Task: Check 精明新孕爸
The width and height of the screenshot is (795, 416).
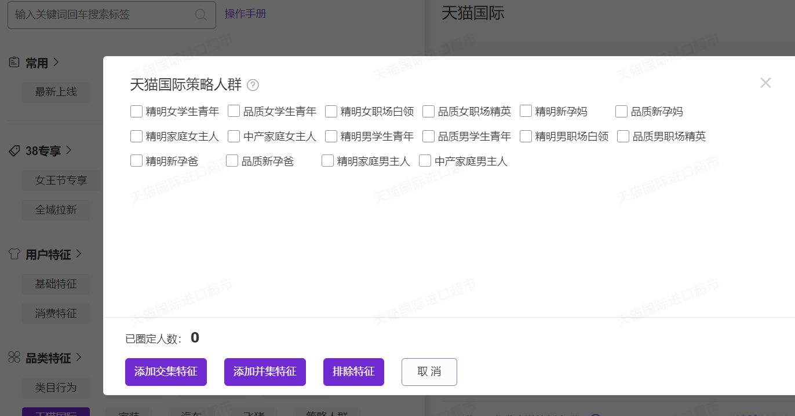Action: point(136,161)
